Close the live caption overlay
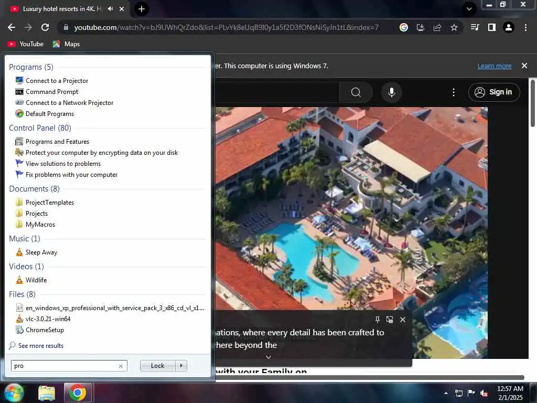The image size is (537, 403). pos(403,320)
